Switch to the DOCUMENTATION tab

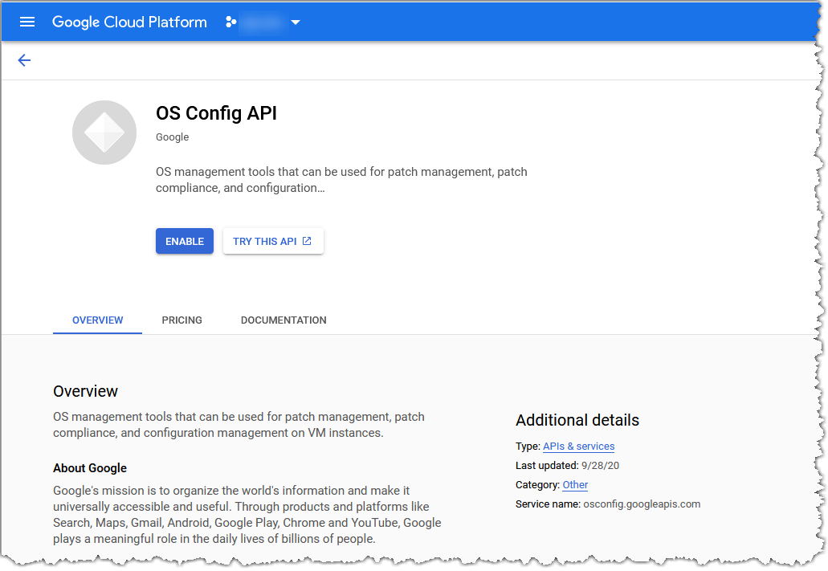pyautogui.click(x=283, y=320)
